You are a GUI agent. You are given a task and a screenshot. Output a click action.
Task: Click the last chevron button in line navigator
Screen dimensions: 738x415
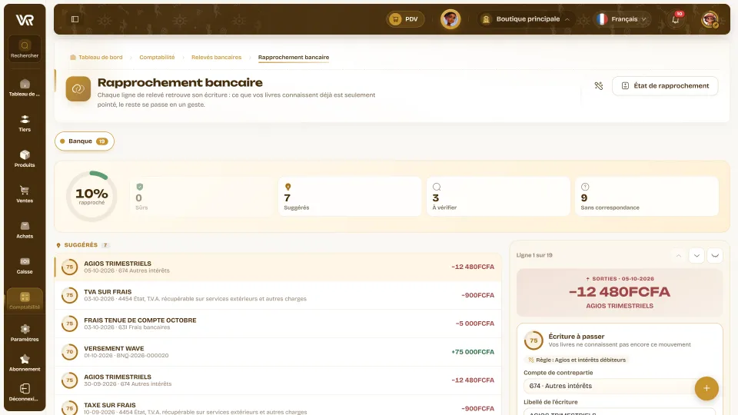(x=715, y=255)
